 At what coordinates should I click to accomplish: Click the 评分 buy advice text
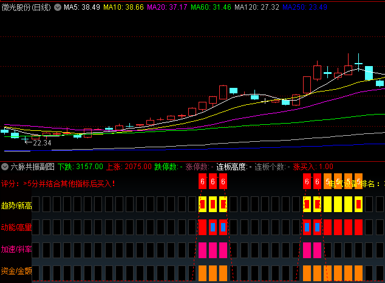[58, 184]
